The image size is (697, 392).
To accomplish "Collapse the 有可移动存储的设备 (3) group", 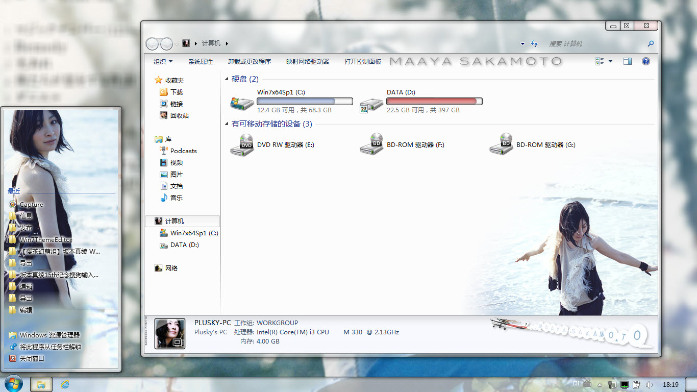I will coord(227,124).
